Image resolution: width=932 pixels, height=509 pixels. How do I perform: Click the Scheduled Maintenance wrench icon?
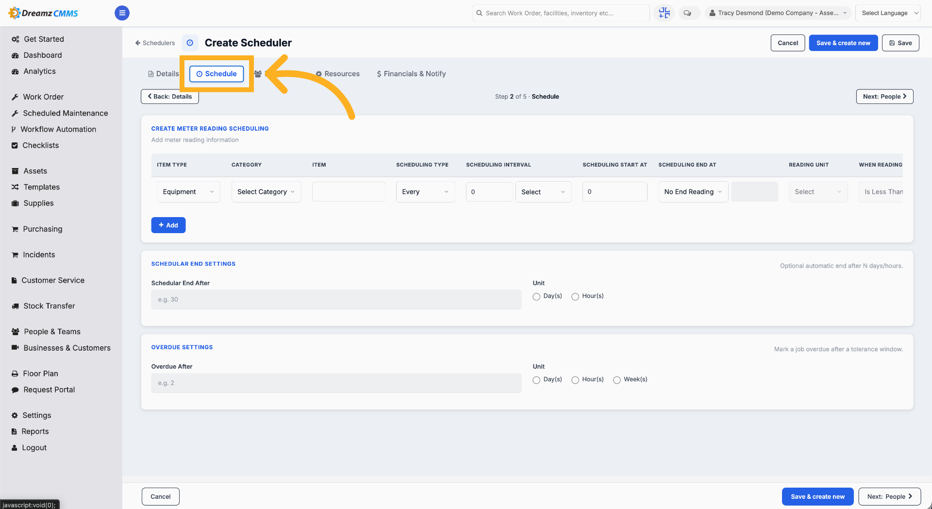click(x=15, y=113)
